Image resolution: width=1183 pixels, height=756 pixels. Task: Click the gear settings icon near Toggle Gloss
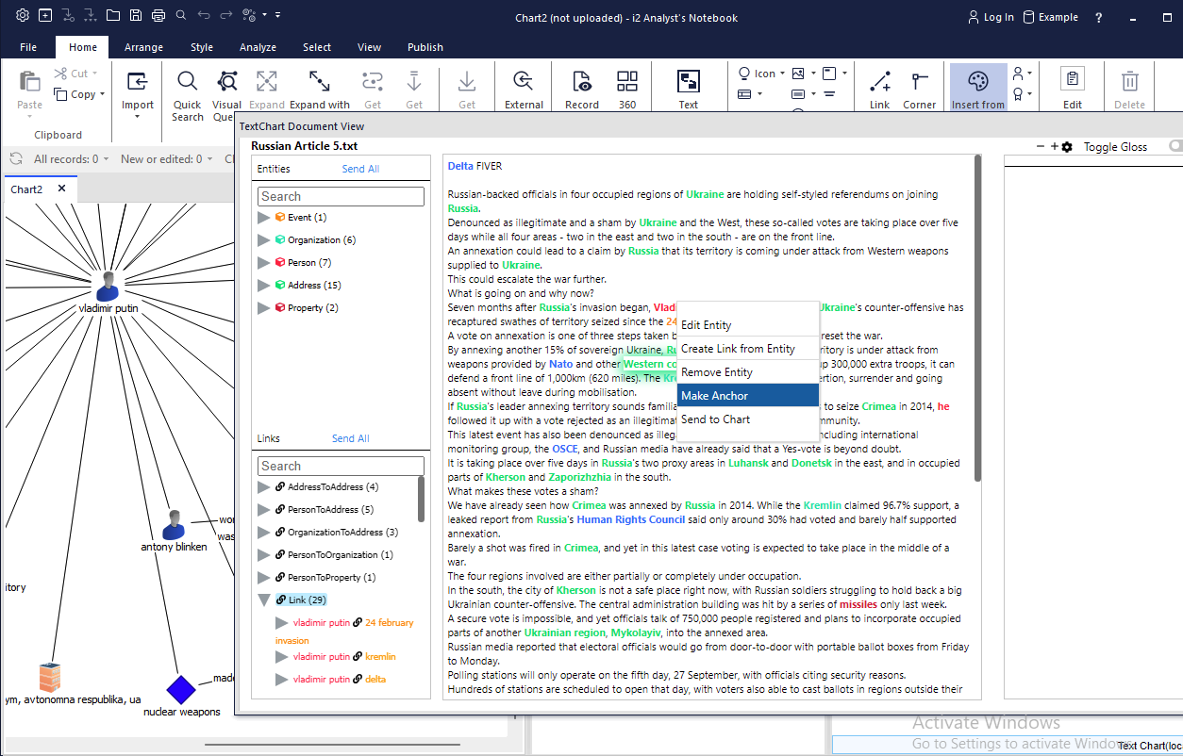[1067, 147]
